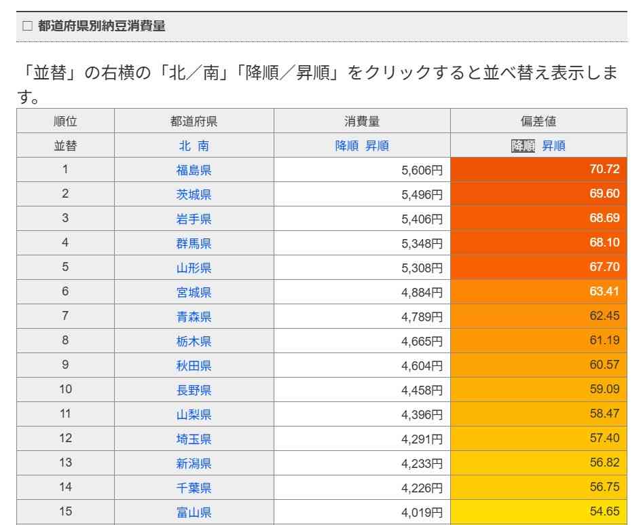The height and width of the screenshot is (525, 643).
Task: Click the 都道府県別納豆消費量 heading text
Action: (102, 26)
